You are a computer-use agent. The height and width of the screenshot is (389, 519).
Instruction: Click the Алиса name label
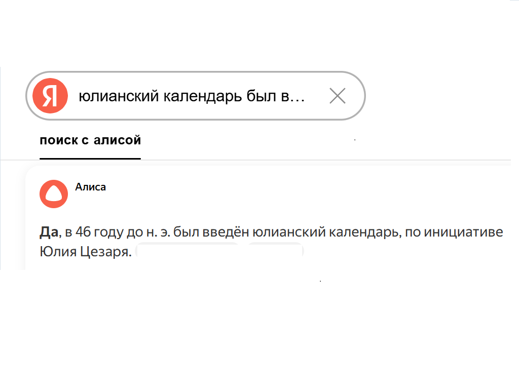tap(90, 187)
